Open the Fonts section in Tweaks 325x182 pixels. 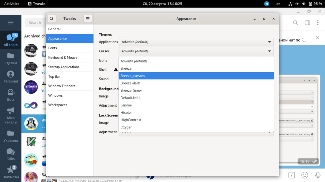(70, 48)
